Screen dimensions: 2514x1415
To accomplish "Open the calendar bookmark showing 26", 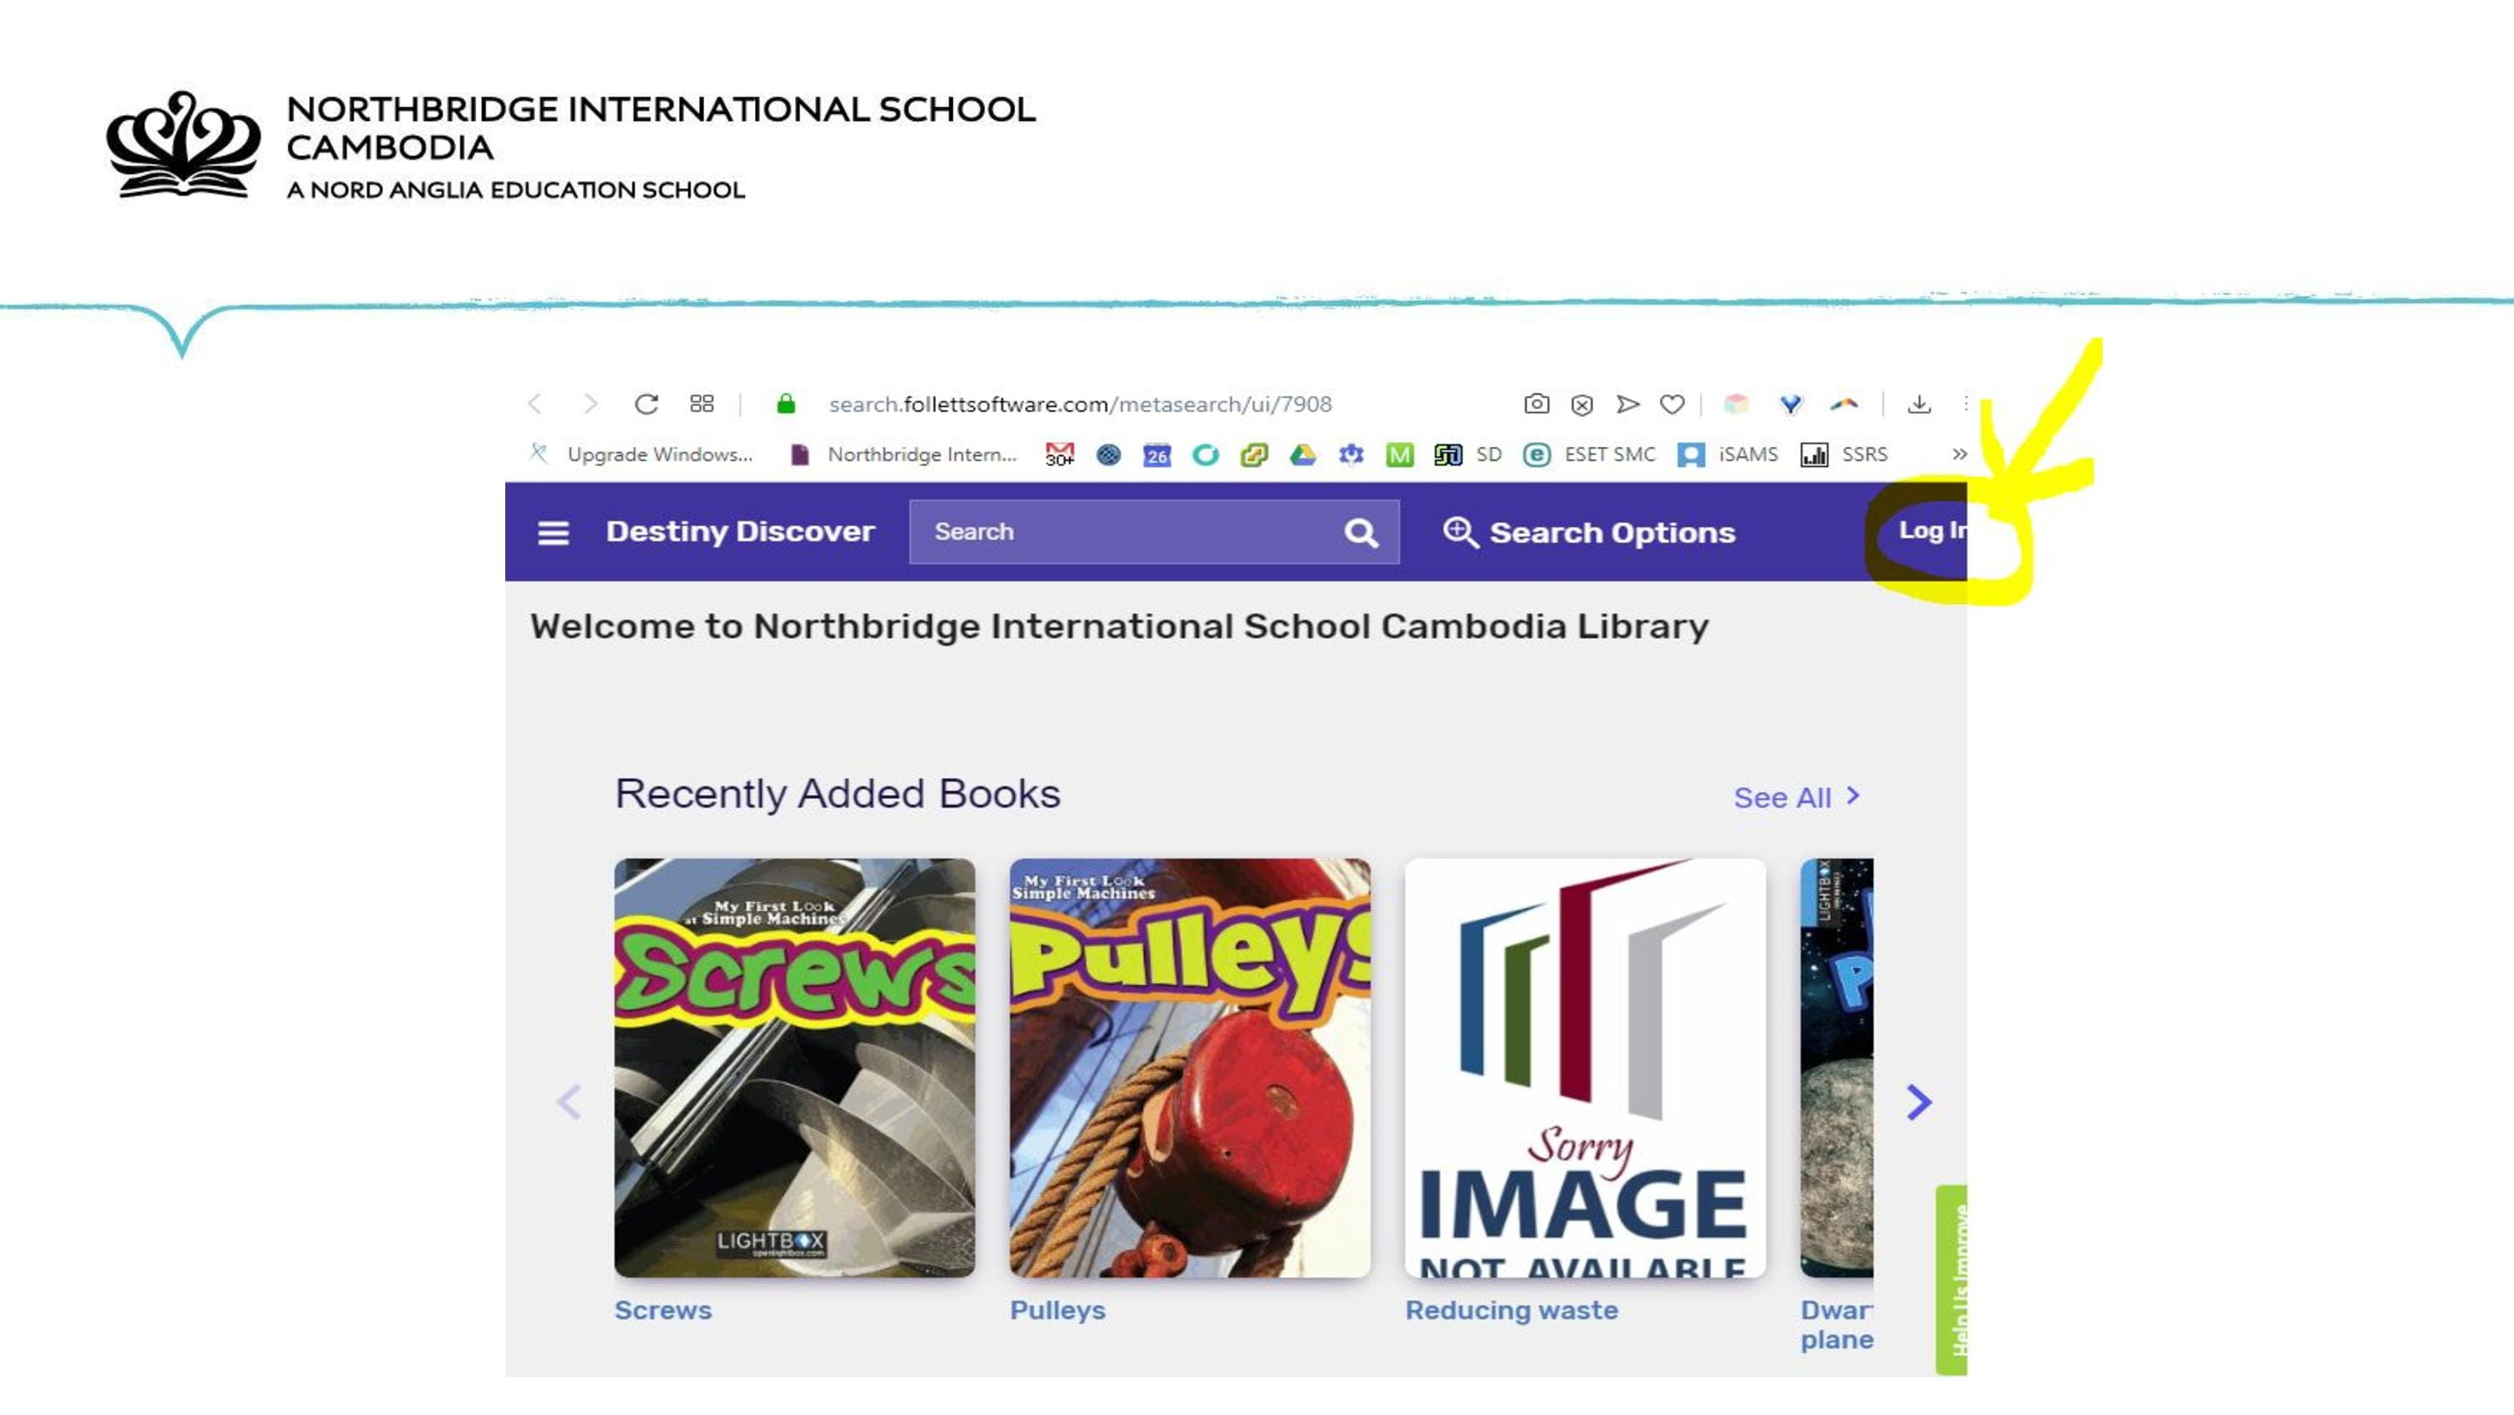I will coord(1156,455).
